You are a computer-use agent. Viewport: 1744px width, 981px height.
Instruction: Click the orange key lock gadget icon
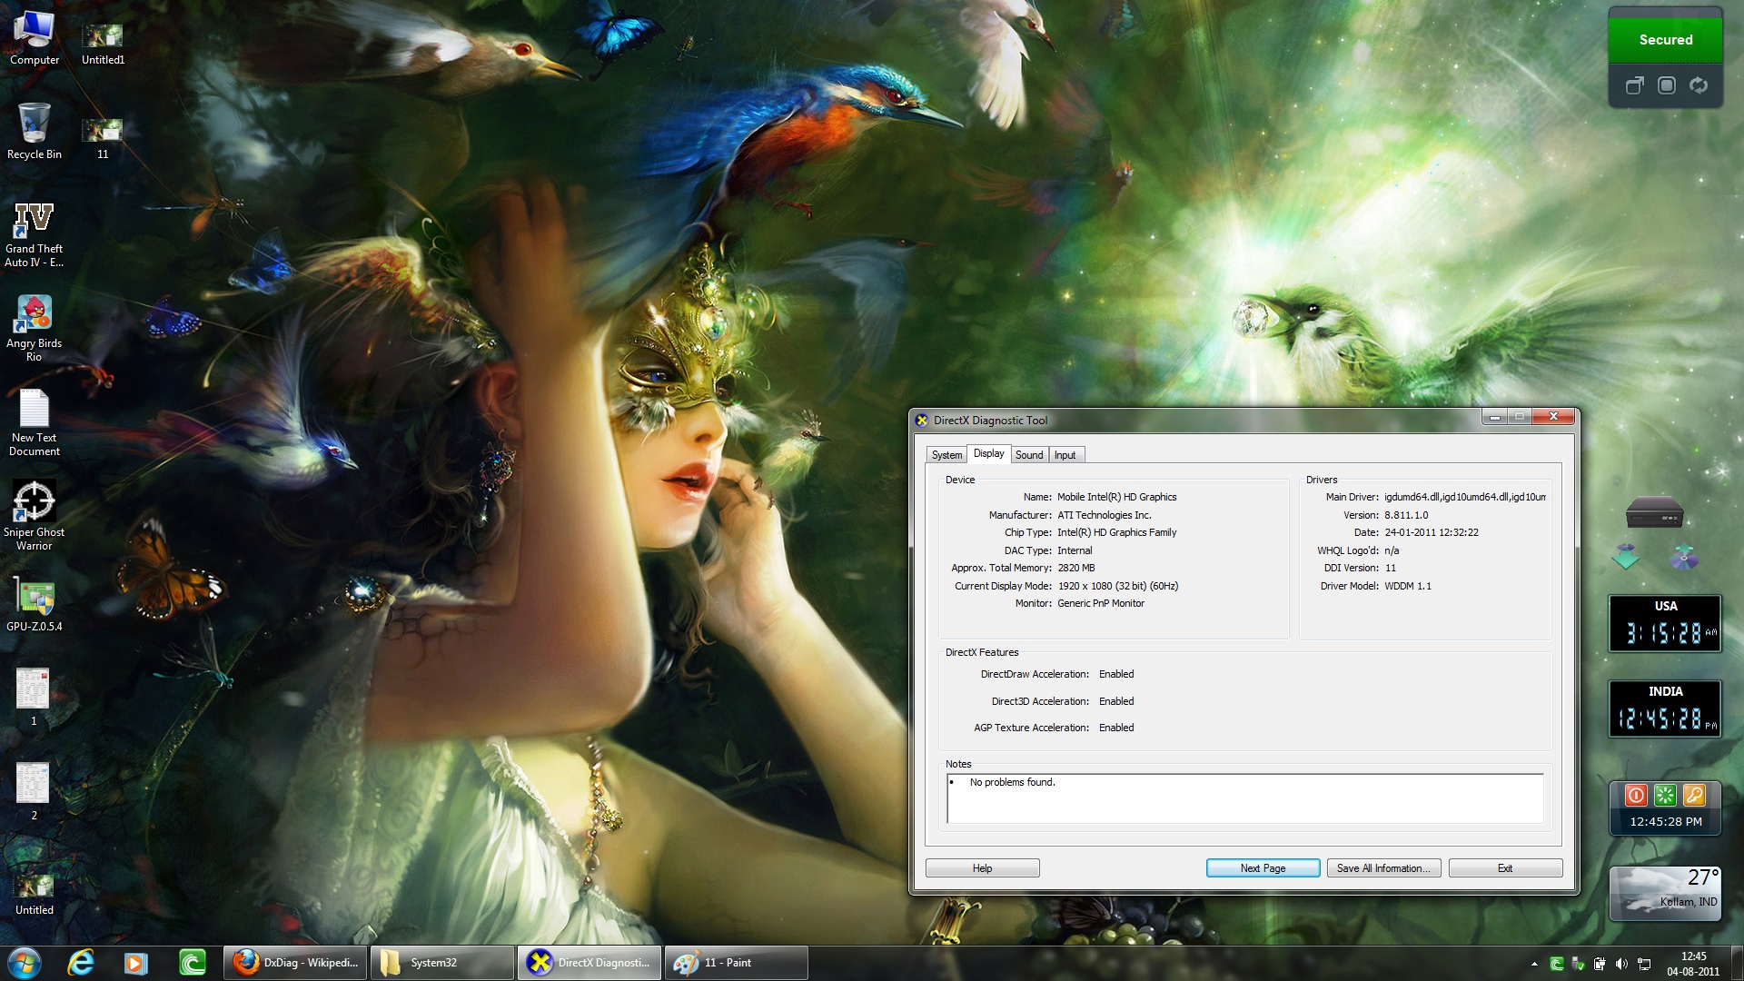click(1694, 796)
